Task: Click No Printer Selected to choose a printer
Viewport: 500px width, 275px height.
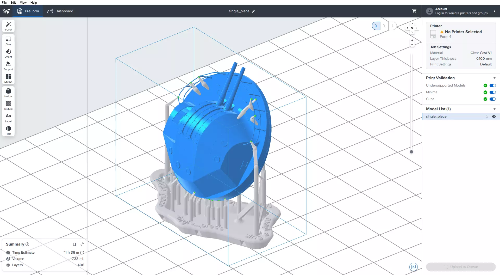Action: 463,32
